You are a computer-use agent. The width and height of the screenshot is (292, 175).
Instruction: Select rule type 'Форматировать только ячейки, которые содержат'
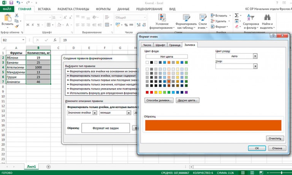(x=102, y=76)
